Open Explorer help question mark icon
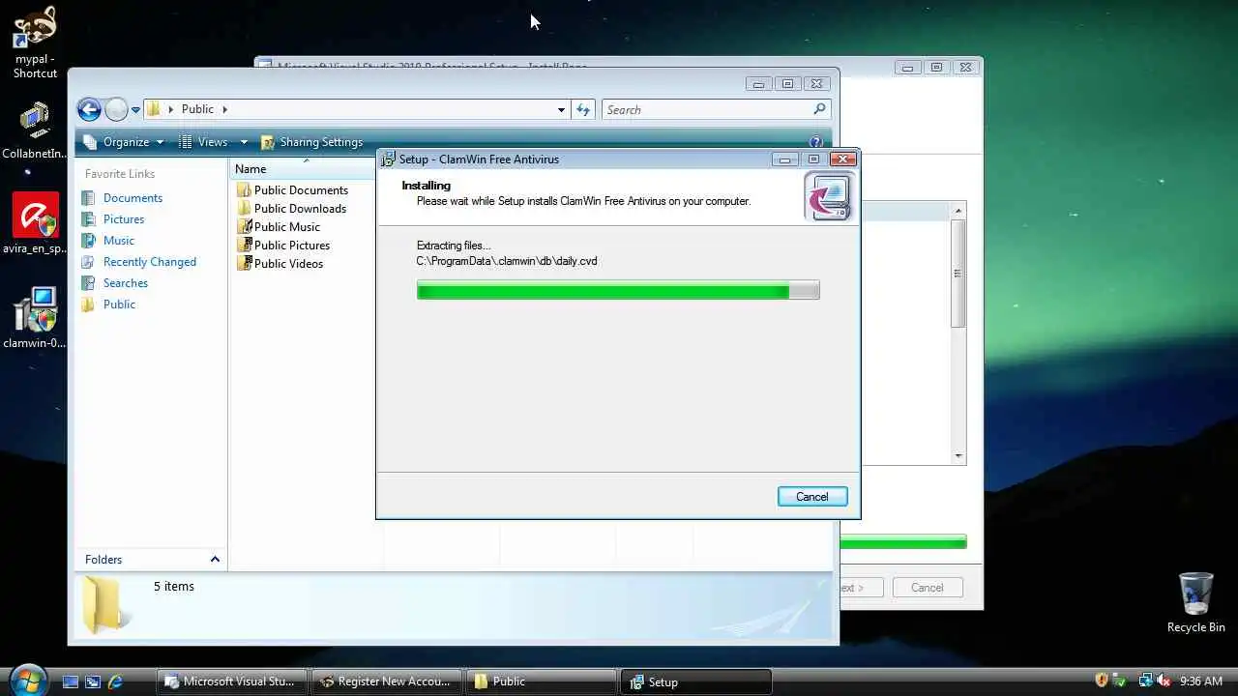The width and height of the screenshot is (1238, 696). [x=816, y=142]
